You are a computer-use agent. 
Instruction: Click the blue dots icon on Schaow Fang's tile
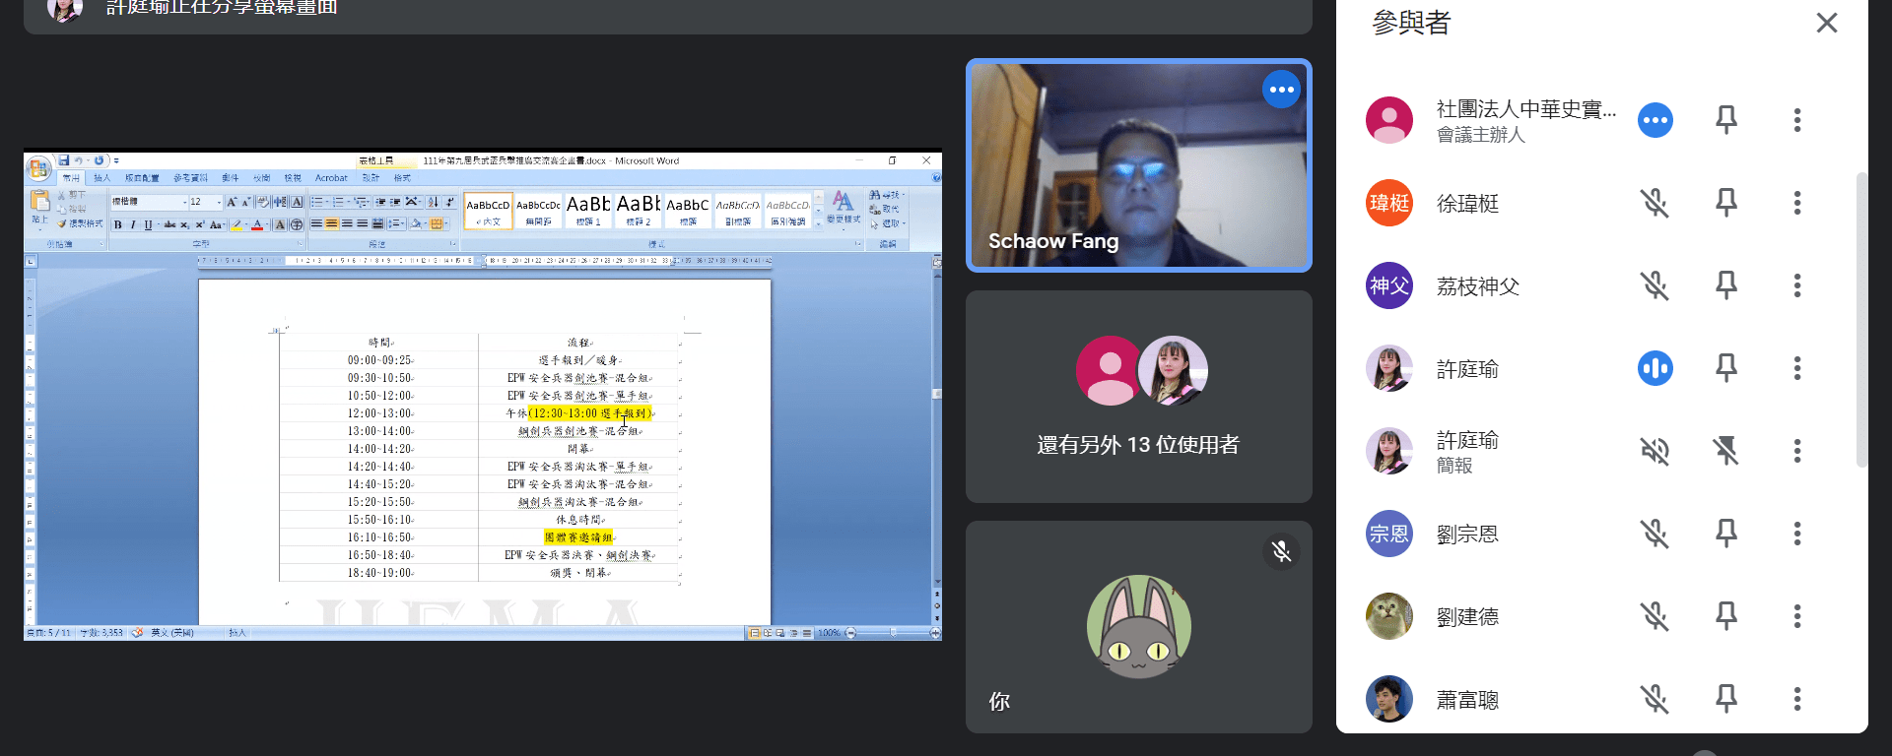pos(1281,90)
